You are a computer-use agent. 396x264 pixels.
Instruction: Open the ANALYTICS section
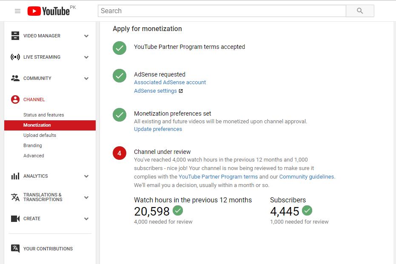[36, 176]
